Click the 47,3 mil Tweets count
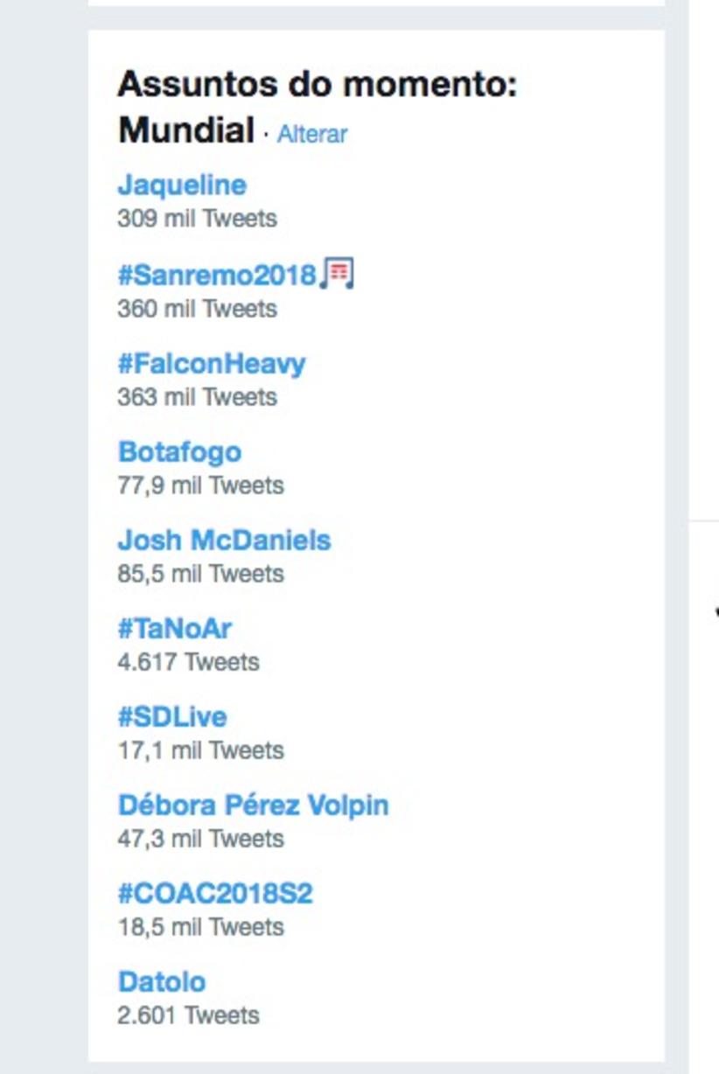The width and height of the screenshot is (719, 1074). point(200,839)
